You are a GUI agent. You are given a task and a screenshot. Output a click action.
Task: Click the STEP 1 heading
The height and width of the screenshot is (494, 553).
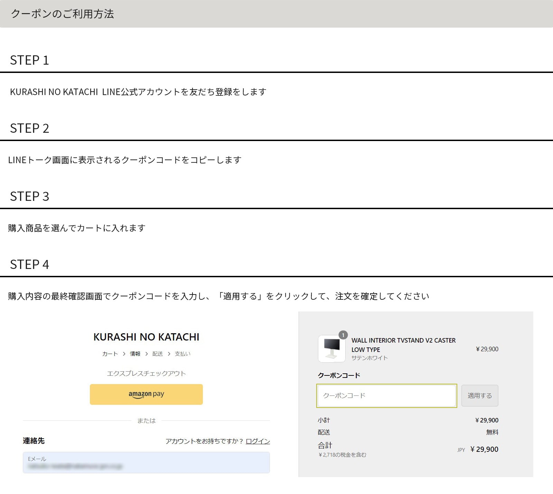29,60
